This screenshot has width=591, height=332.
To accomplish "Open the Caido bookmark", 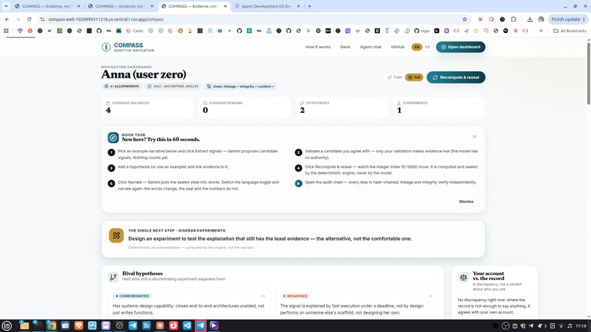I will click(x=135, y=31).
